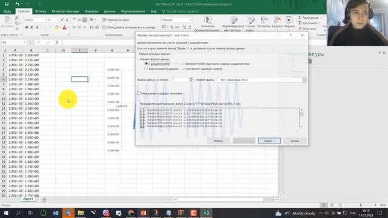Decrease font size with the smaller A
The width and height of the screenshot is (388, 218).
tap(67, 20)
